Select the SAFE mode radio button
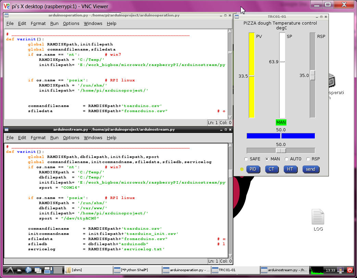 click(246, 159)
